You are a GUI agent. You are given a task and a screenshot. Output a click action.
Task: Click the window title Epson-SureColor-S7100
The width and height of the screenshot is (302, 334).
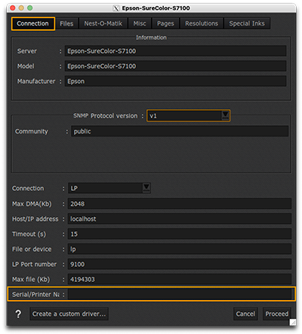[156, 8]
